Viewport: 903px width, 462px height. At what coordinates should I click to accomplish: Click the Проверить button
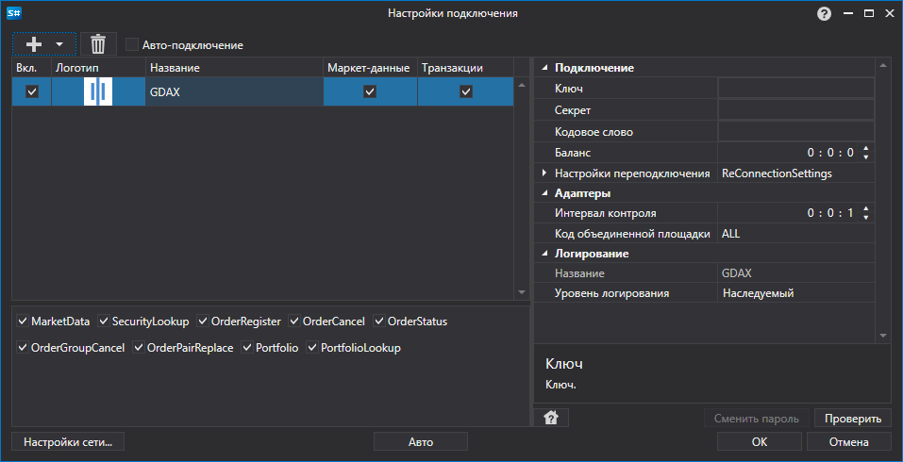[853, 419]
